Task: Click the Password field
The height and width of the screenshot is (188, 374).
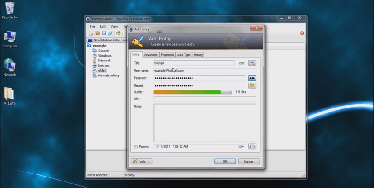Action: point(199,78)
